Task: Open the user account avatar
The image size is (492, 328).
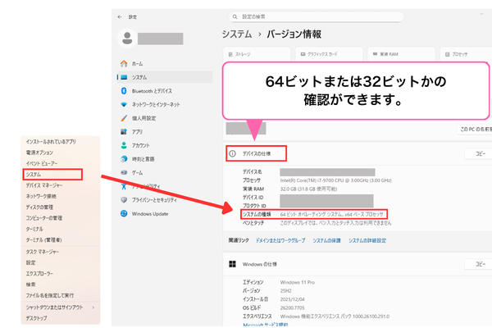Action: pos(127,39)
